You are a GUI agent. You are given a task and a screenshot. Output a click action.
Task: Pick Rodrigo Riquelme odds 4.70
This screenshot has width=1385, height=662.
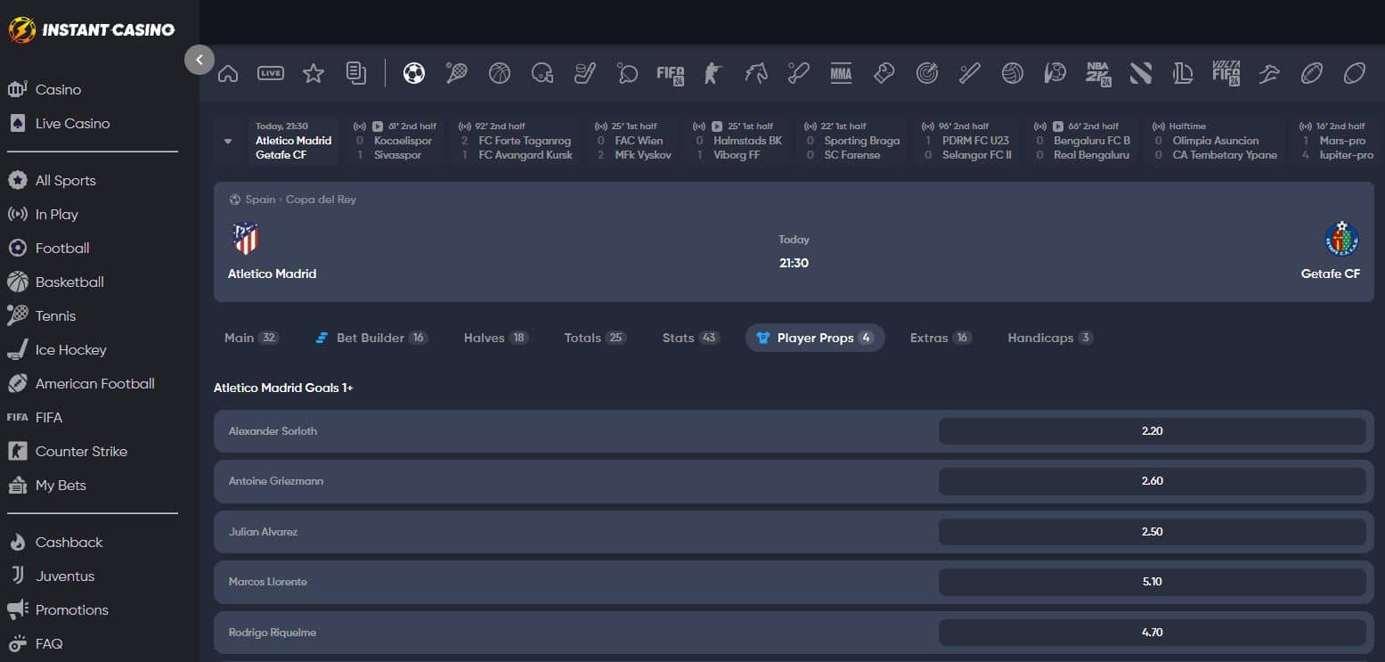(x=1152, y=633)
